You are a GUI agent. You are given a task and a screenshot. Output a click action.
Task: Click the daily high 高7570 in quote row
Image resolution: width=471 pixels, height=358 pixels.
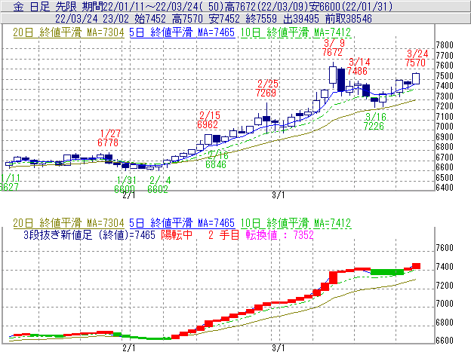coord(187,19)
